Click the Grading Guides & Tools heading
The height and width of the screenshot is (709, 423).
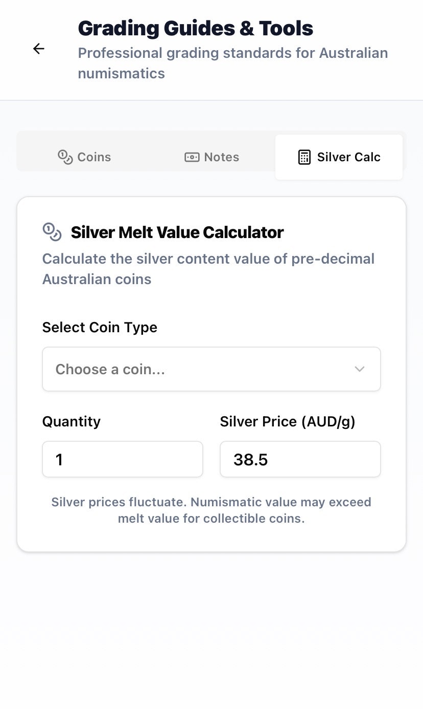tap(195, 28)
